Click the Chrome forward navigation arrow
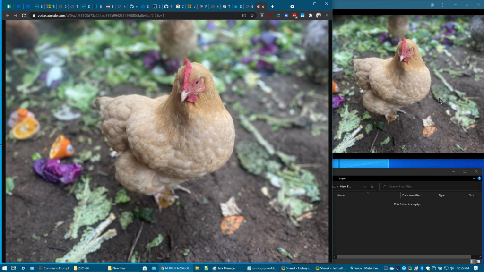This screenshot has height=272, width=484. pos(16,15)
